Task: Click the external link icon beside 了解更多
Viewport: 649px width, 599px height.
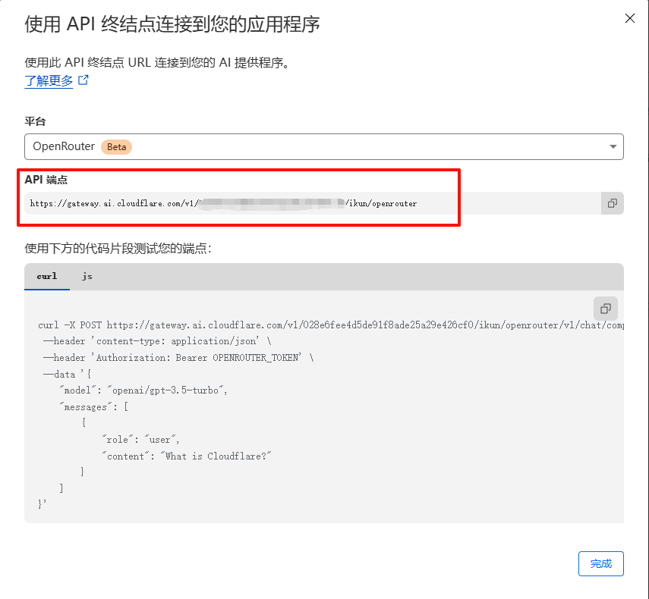Action: 83,80
